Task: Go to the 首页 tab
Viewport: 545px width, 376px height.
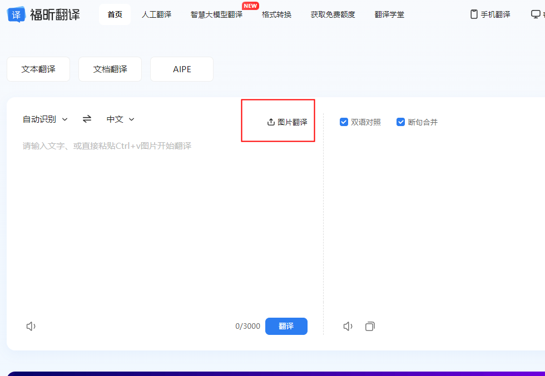Action: tap(115, 14)
